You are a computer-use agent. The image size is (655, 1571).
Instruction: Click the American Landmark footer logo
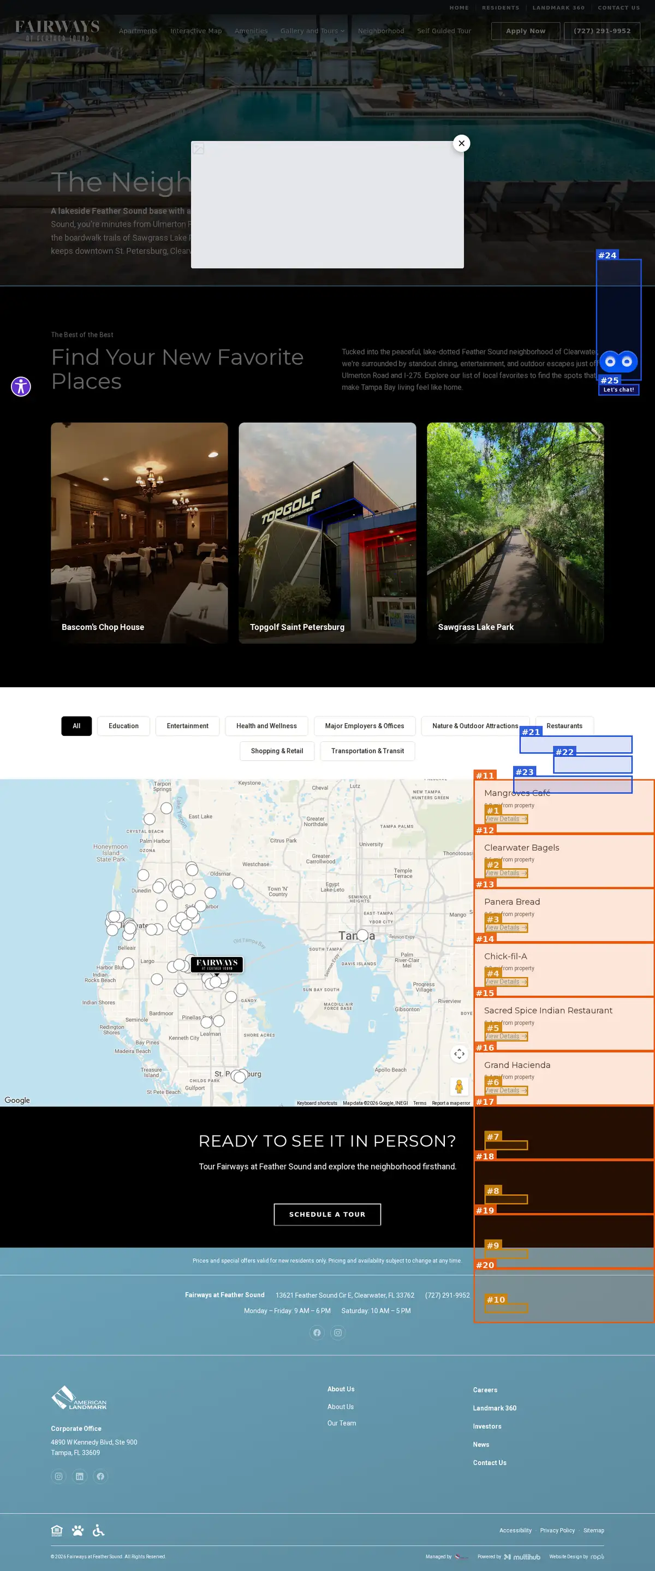coord(79,1398)
